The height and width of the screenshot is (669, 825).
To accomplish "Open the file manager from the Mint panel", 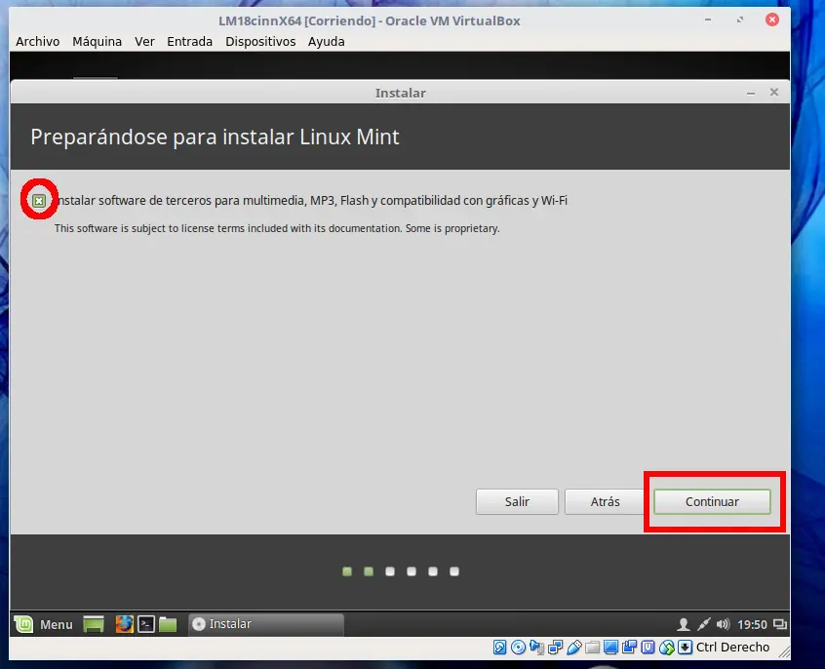I will [x=168, y=624].
